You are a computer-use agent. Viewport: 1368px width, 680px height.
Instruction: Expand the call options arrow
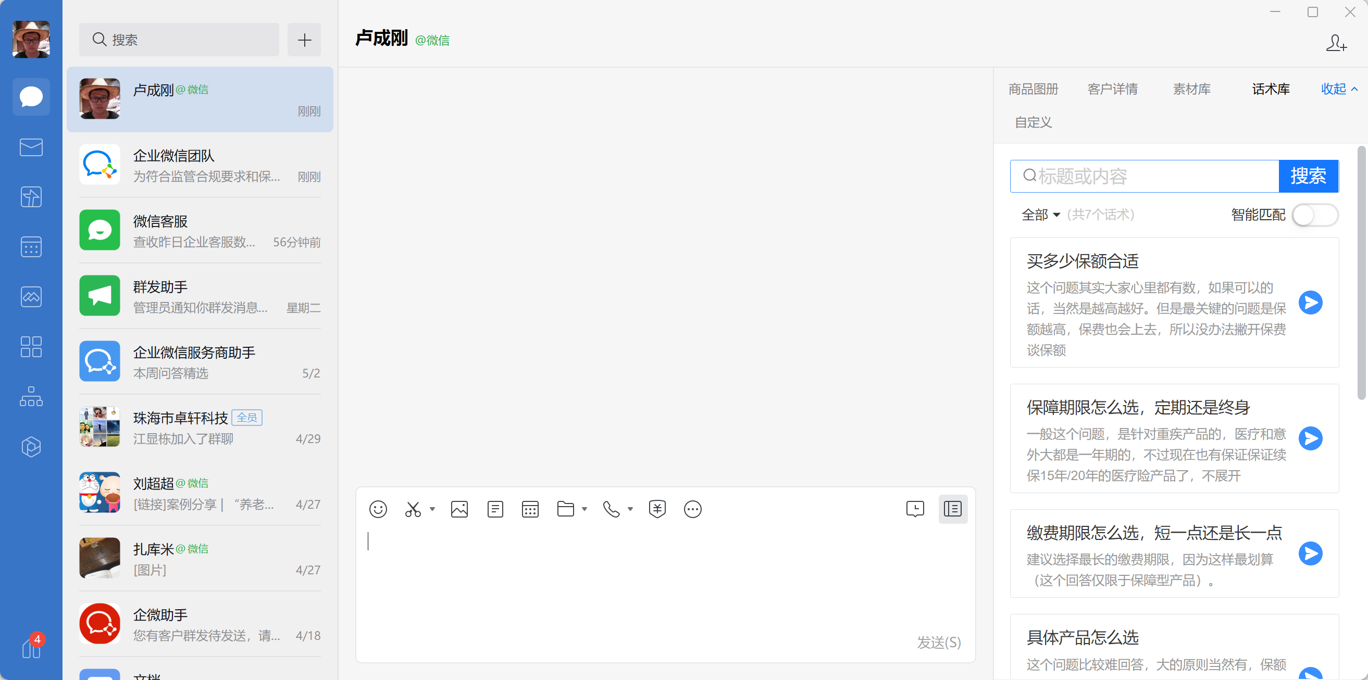coord(630,509)
